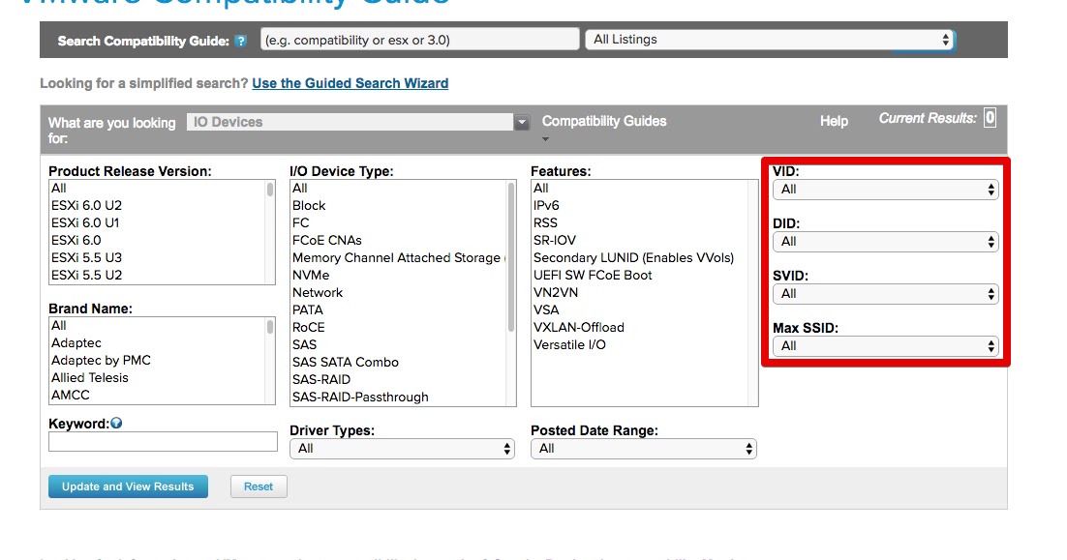Click Update and View Results button
This screenshot has height=560, width=1067.
[x=128, y=486]
